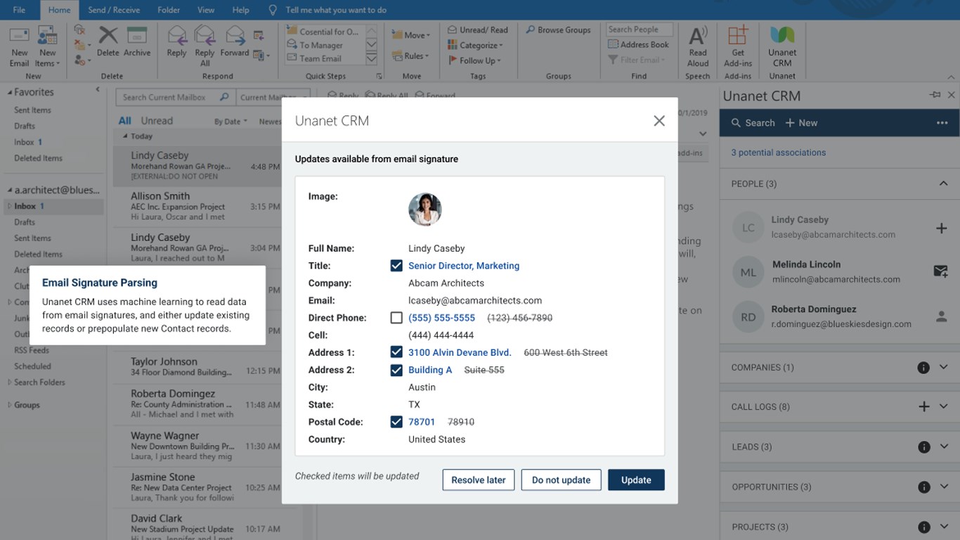
Task: Click the plus icon in Call Logs row
Action: tap(924, 406)
